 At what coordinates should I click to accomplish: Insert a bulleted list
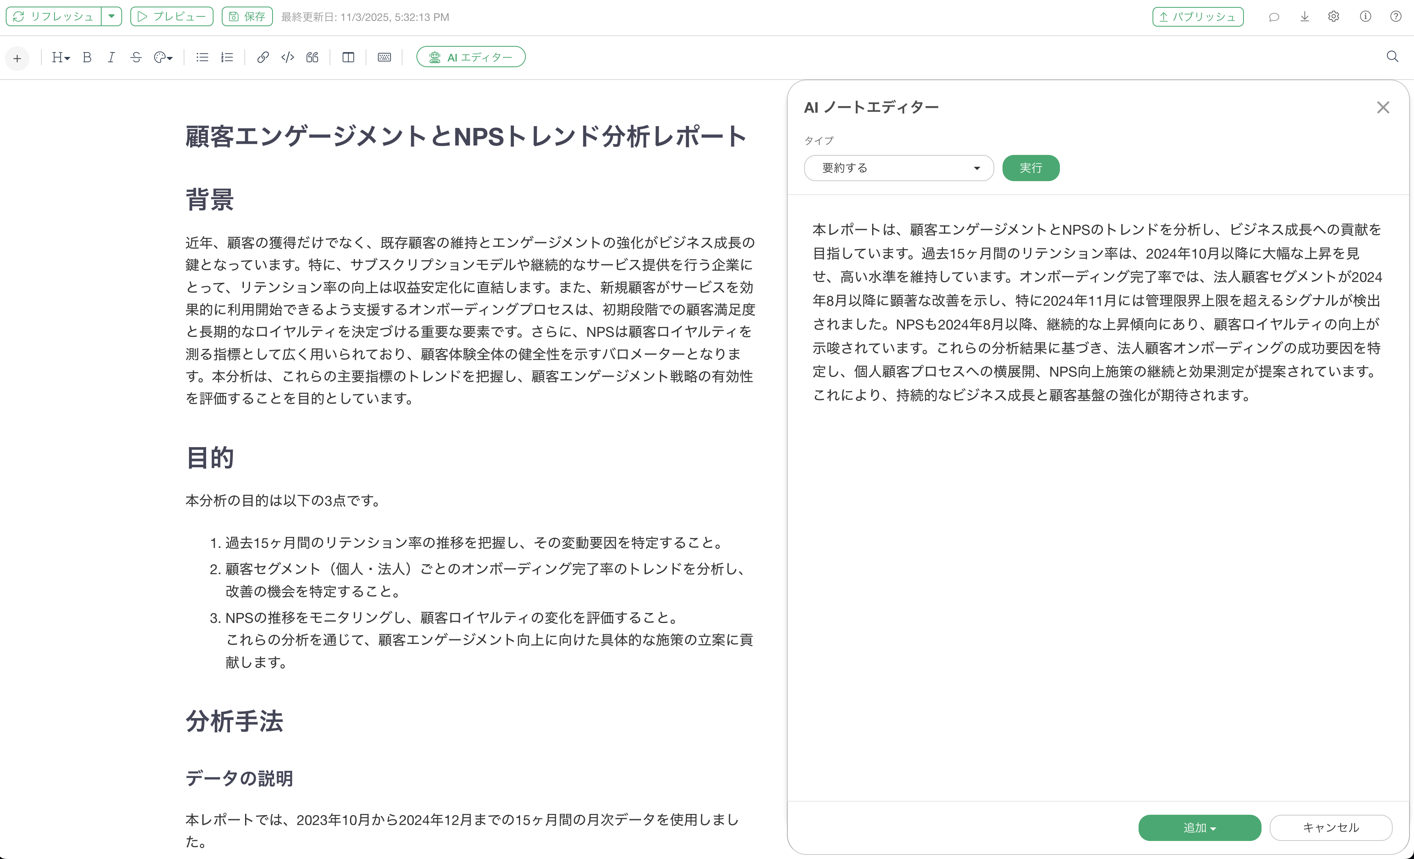point(202,57)
